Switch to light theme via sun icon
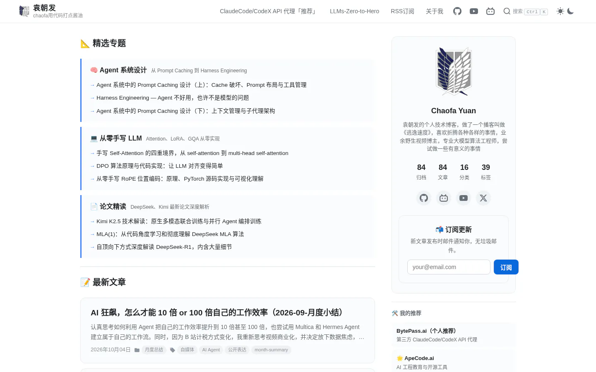This screenshot has height=372, width=596. [560, 11]
